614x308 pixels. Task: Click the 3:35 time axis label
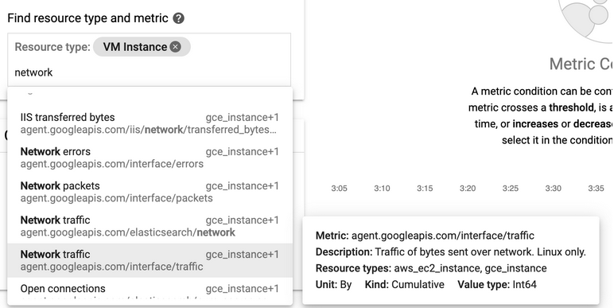(596, 189)
